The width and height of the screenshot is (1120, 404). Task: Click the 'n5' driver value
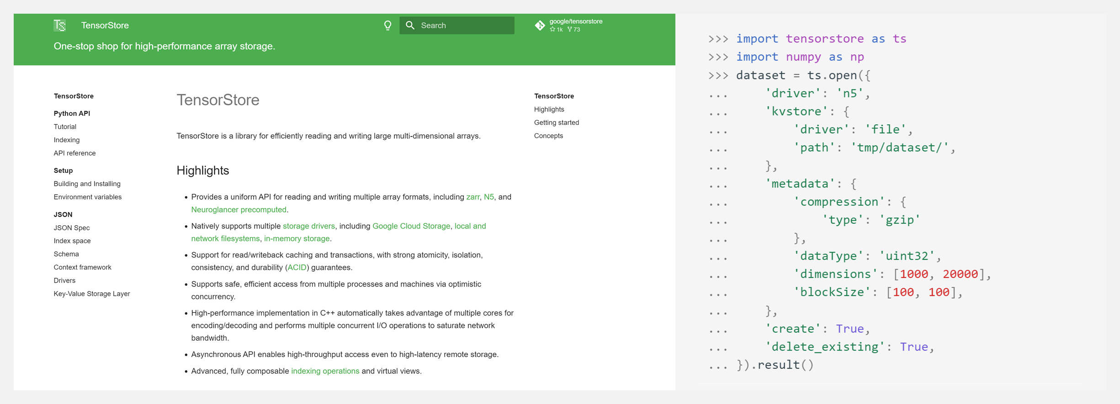click(x=850, y=93)
